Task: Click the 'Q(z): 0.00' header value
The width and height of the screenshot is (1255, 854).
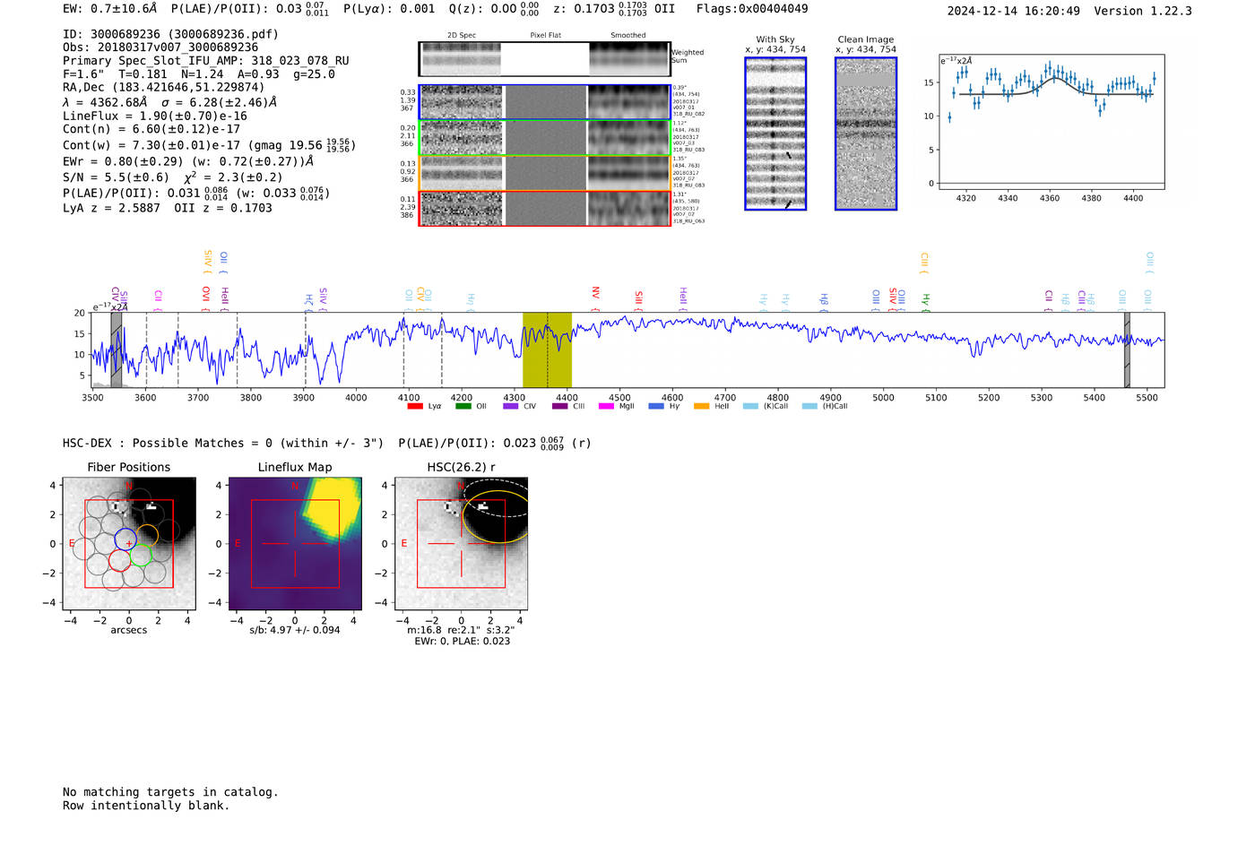Action: (482, 9)
